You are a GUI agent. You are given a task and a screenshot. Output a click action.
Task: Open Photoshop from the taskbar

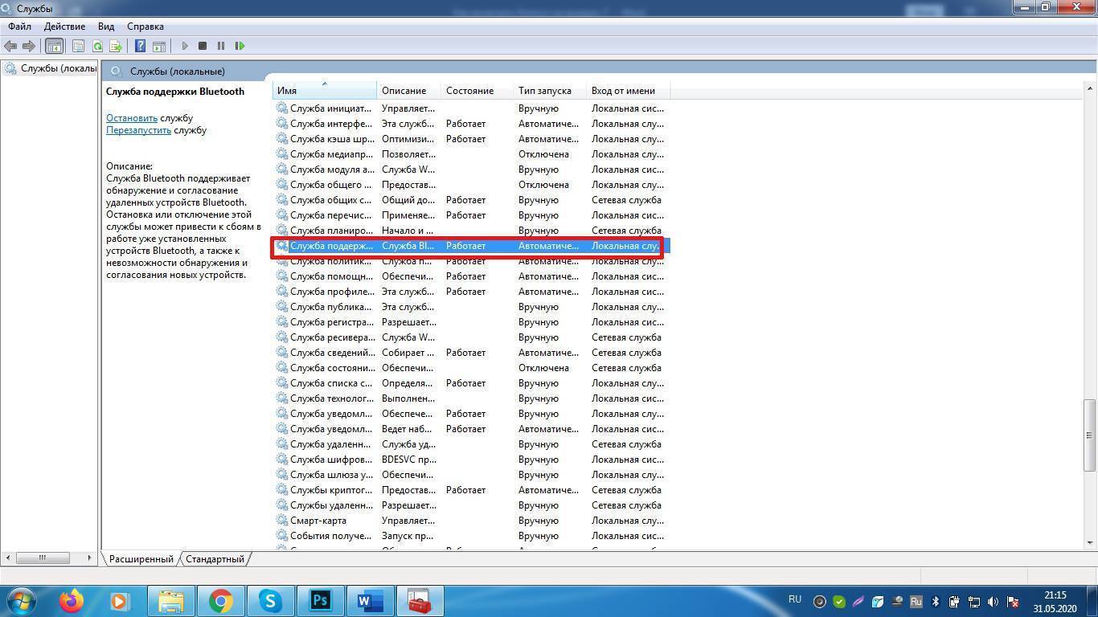tap(320, 601)
